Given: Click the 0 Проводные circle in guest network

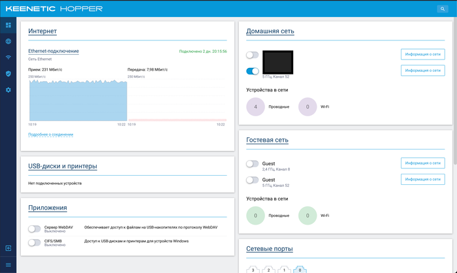Looking at the screenshot, I should coord(256,216).
